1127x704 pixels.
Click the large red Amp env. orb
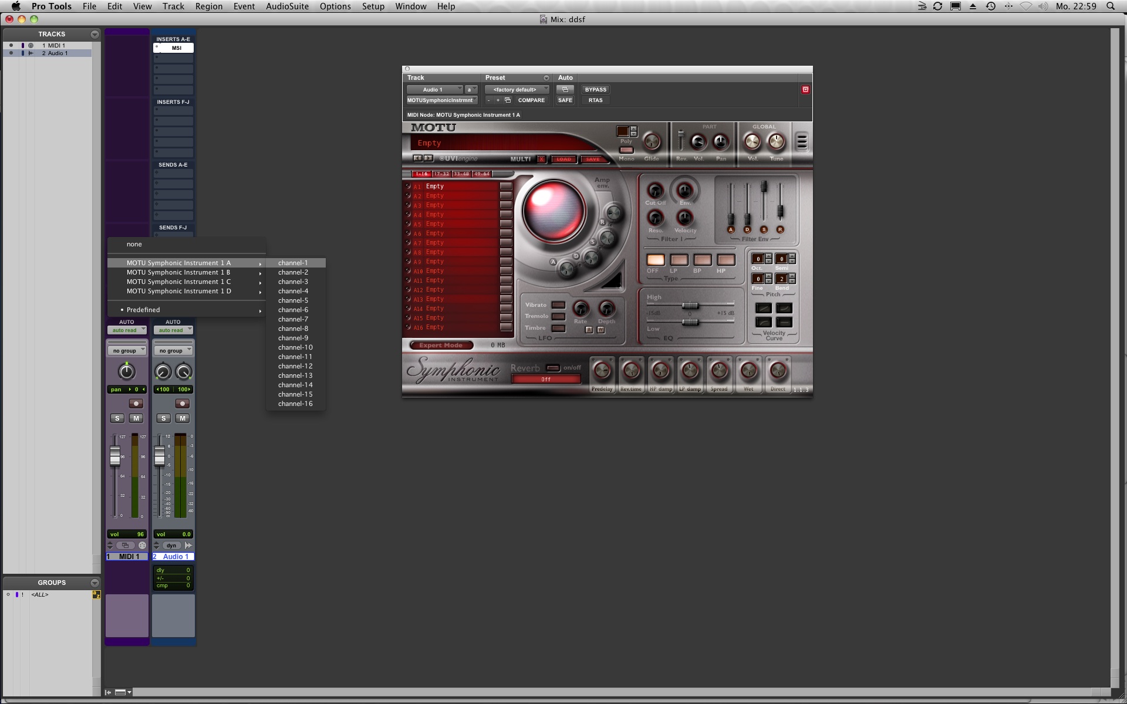(x=554, y=211)
